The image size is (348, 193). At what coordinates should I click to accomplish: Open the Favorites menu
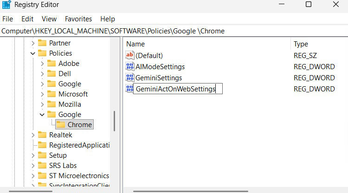78,19
